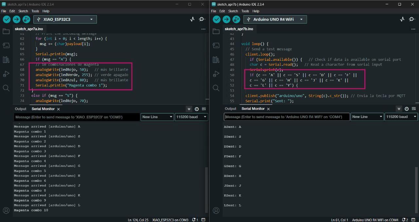Open 115200 baud dropdown in right Serial Monitor
Screen dimensions: 419x222
point(401,117)
